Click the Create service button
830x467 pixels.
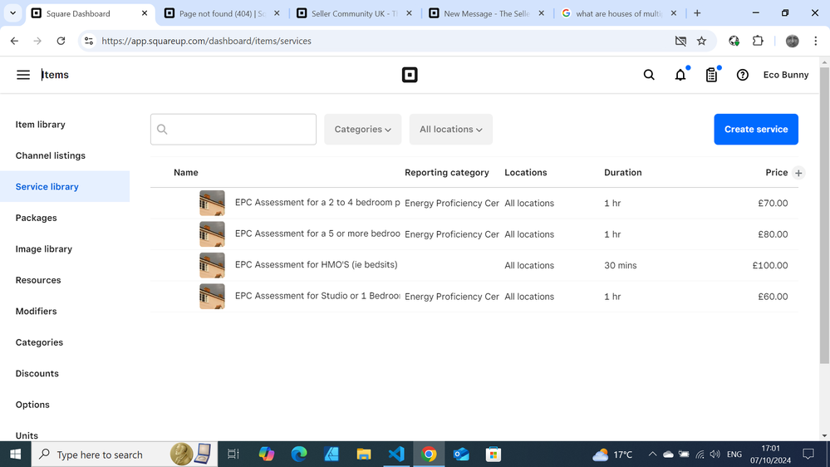(755, 130)
